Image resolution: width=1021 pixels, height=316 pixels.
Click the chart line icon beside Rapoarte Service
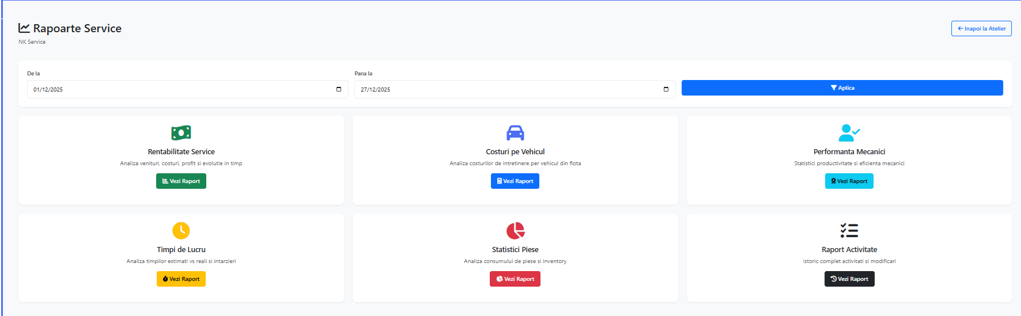(x=24, y=28)
